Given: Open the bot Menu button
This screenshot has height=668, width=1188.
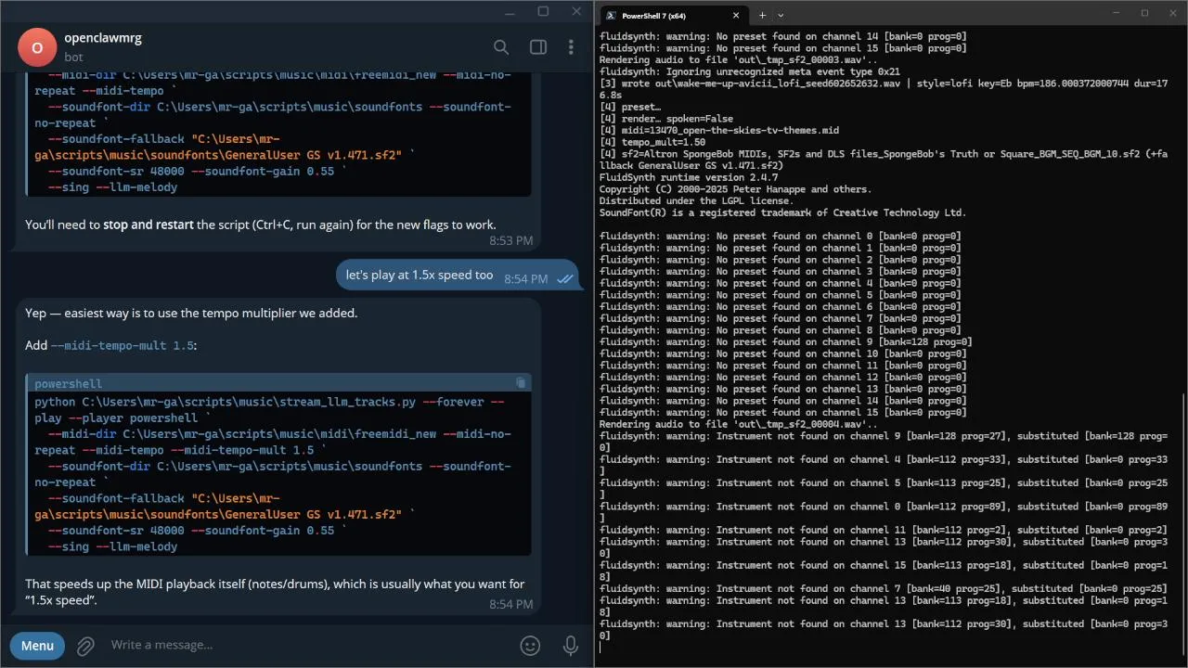Looking at the screenshot, I should point(37,646).
